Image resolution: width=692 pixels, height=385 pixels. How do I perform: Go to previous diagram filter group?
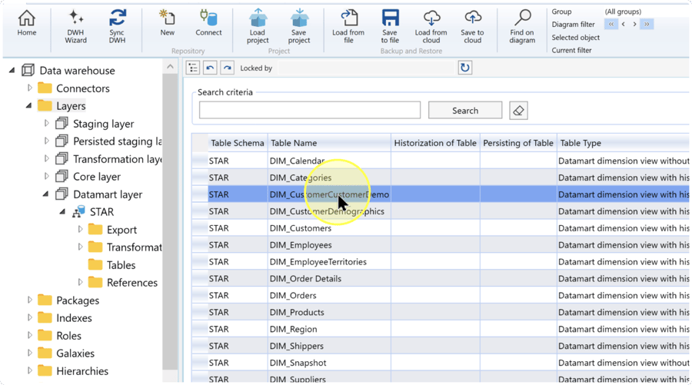click(623, 25)
